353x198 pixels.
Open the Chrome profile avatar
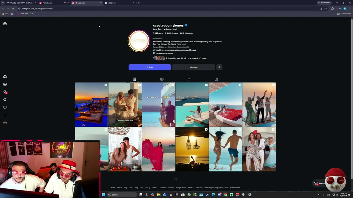[x=345, y=9]
